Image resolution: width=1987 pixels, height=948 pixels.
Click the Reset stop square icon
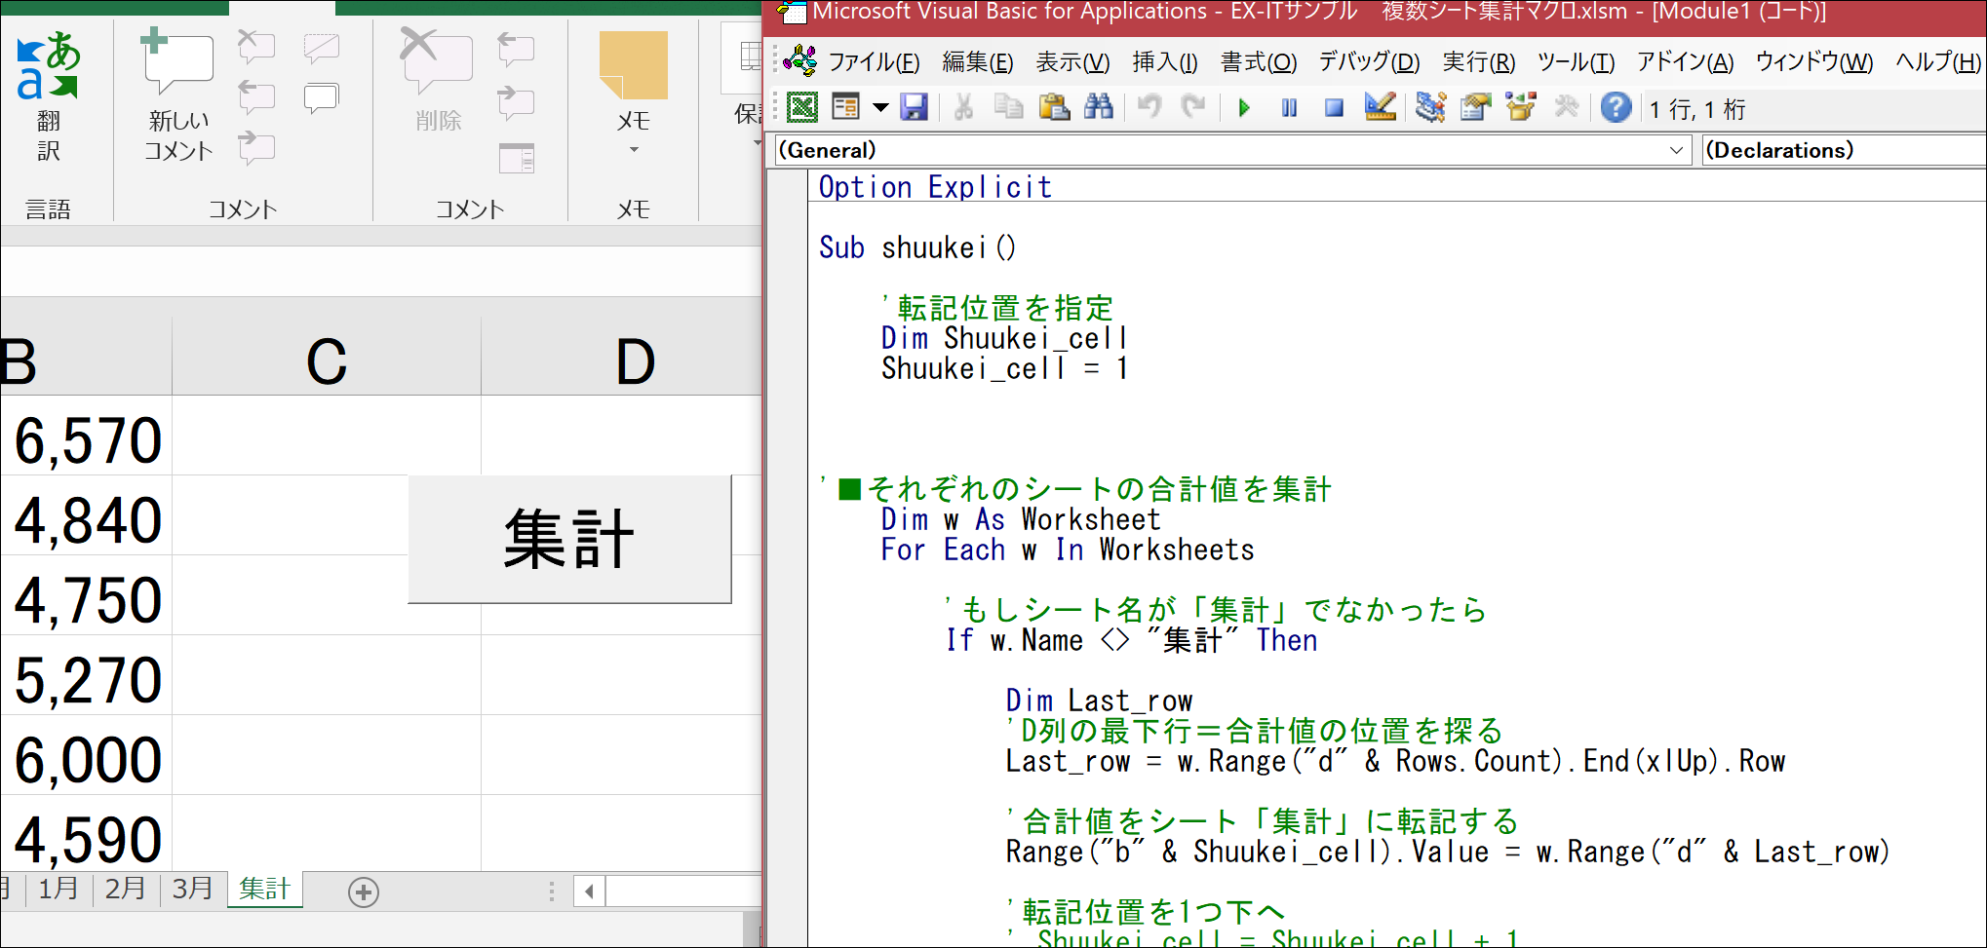click(x=1334, y=108)
